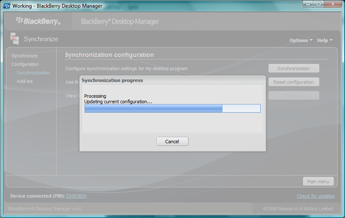Click the 'Updating current configuration...' status text
The width and height of the screenshot is (345, 218).
tap(118, 102)
